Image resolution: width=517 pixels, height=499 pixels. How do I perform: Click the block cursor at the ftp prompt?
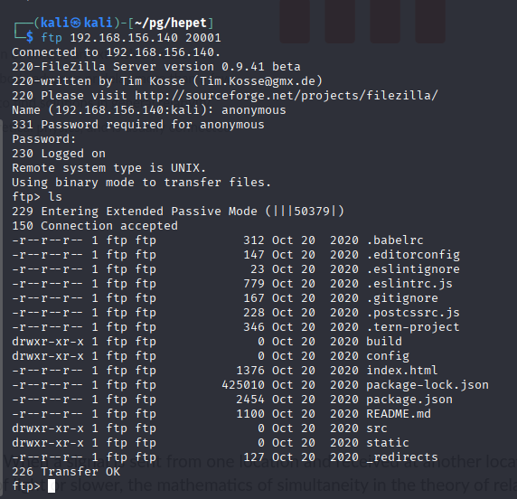coord(52,485)
